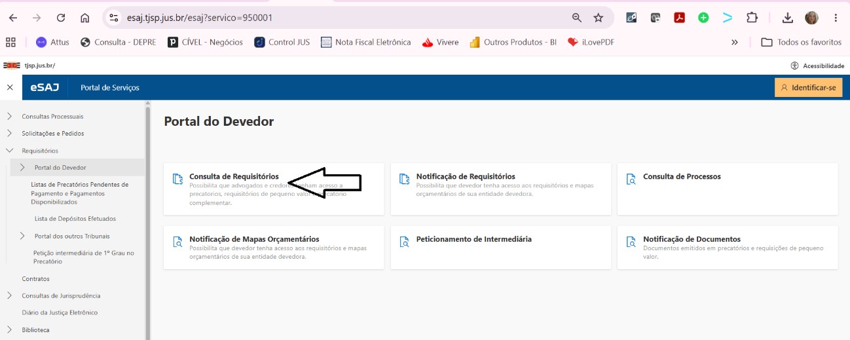
Task: Open the Consulta de Requisitórios card
Action: point(274,189)
